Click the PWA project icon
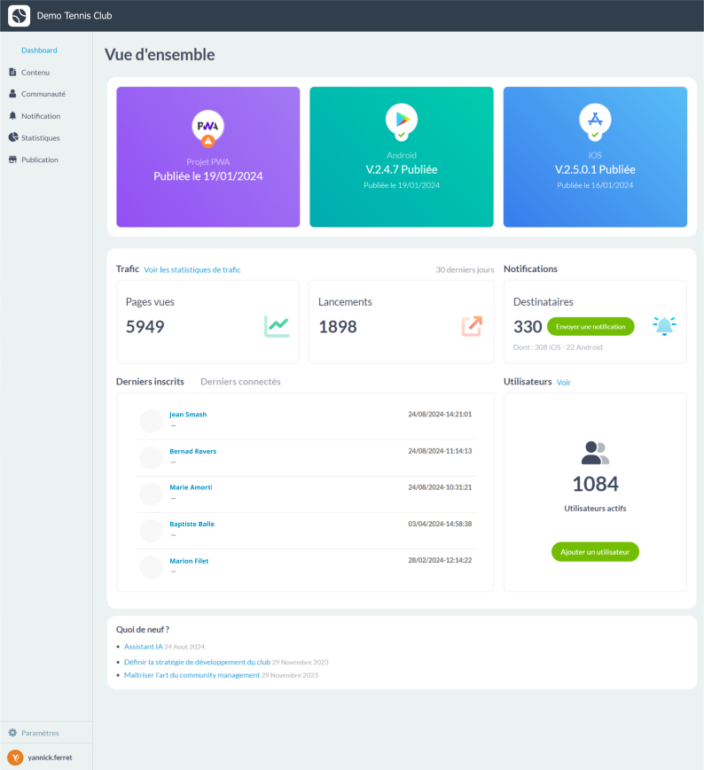704x770 pixels. 207,126
